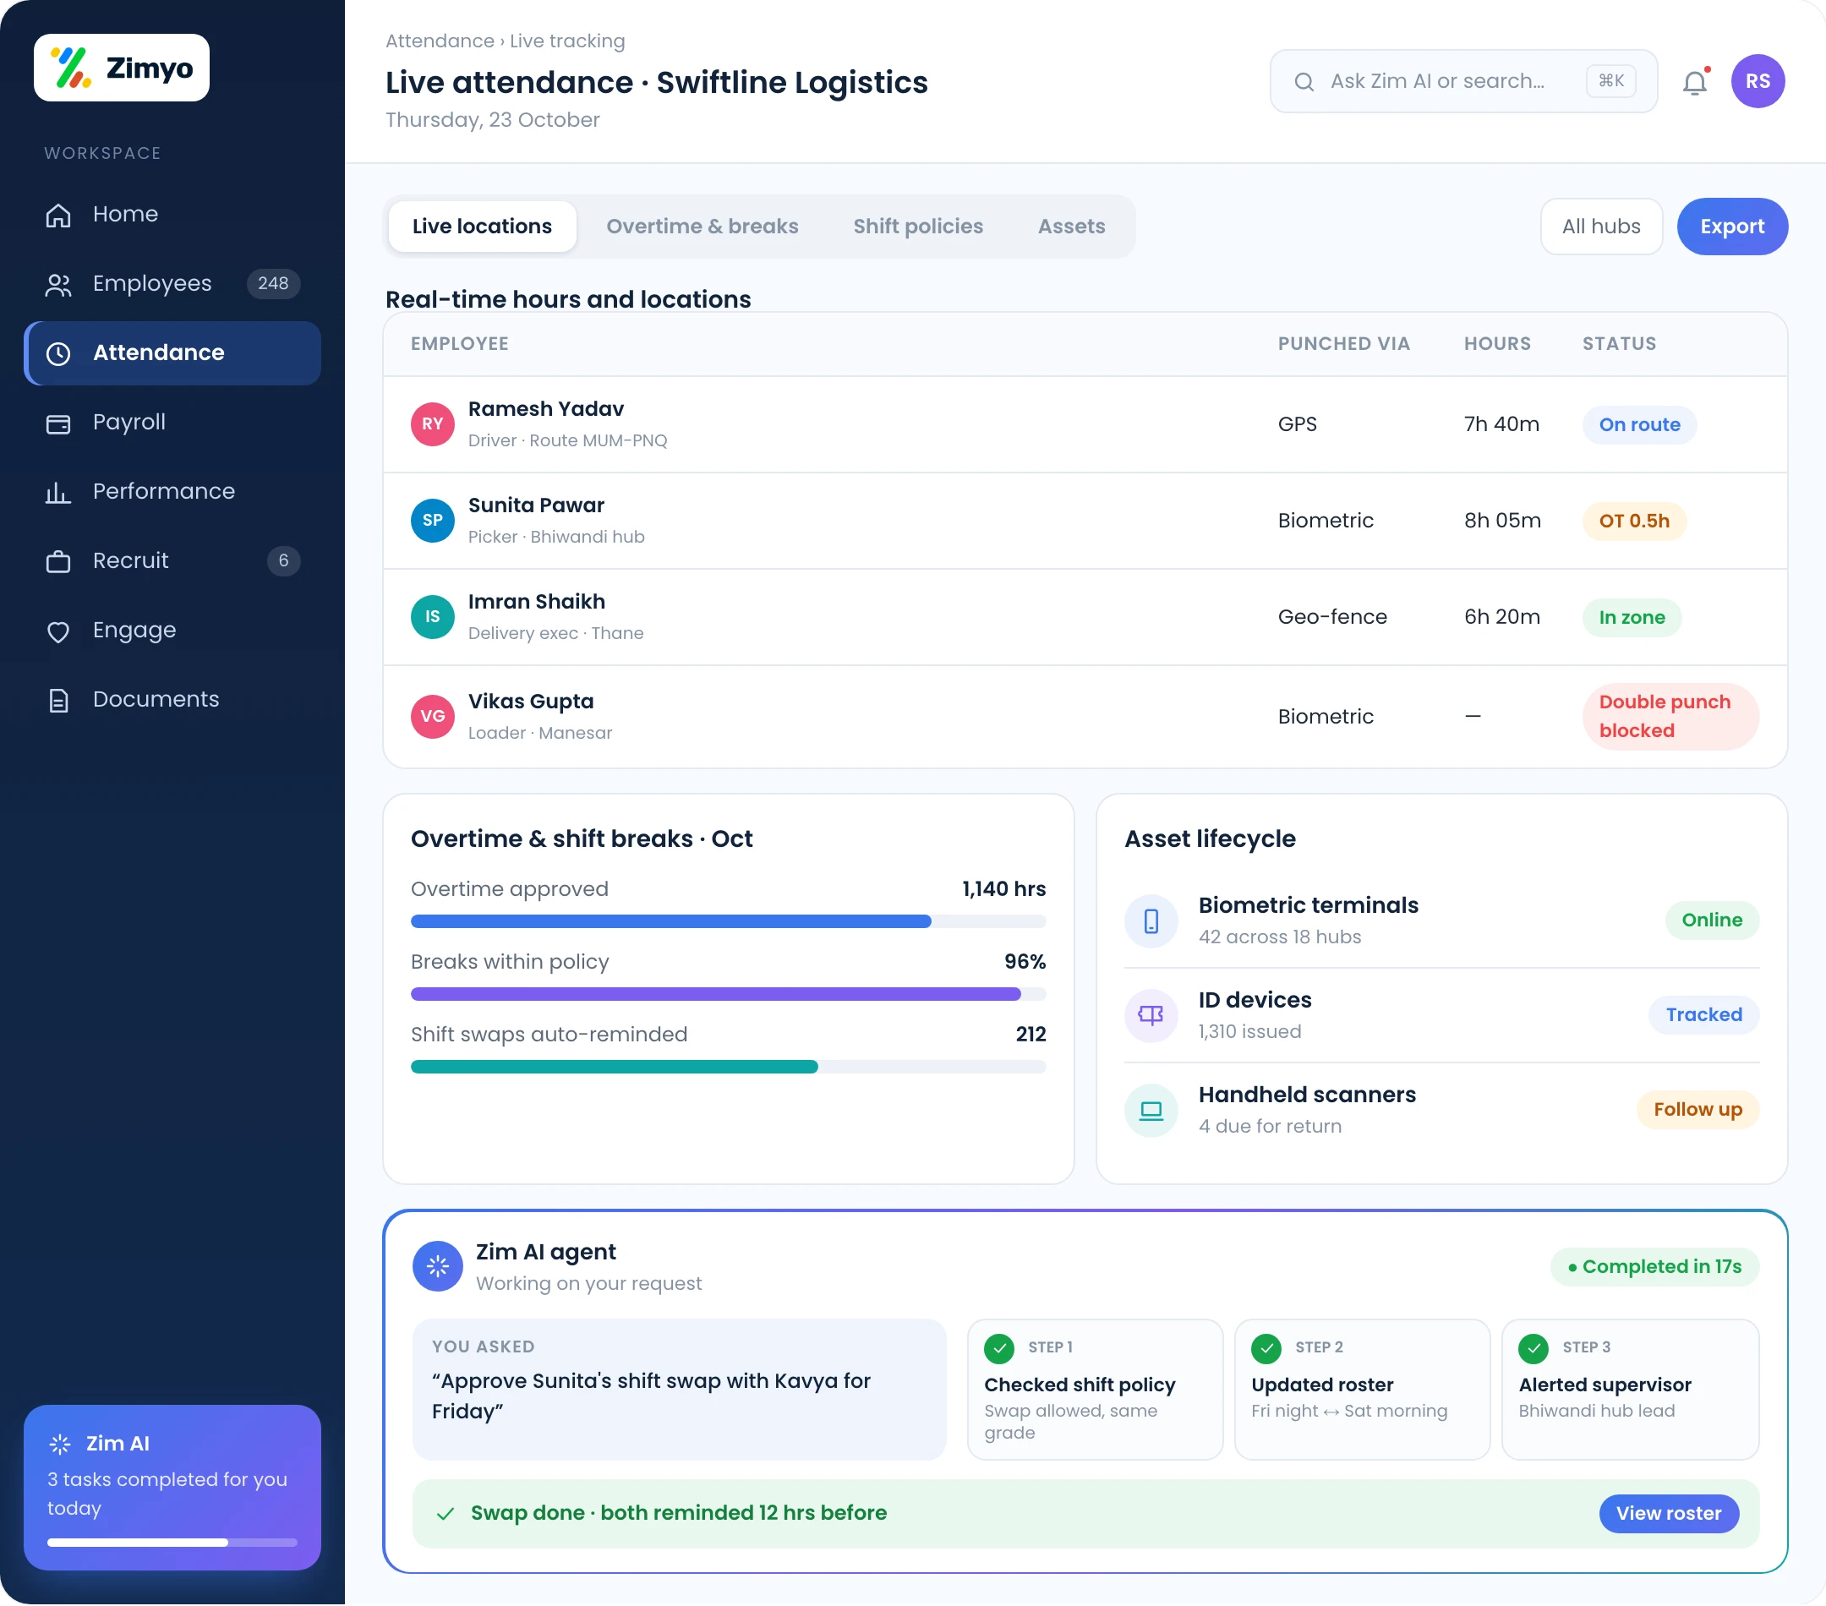Open the All hubs filter dropdown

point(1601,227)
